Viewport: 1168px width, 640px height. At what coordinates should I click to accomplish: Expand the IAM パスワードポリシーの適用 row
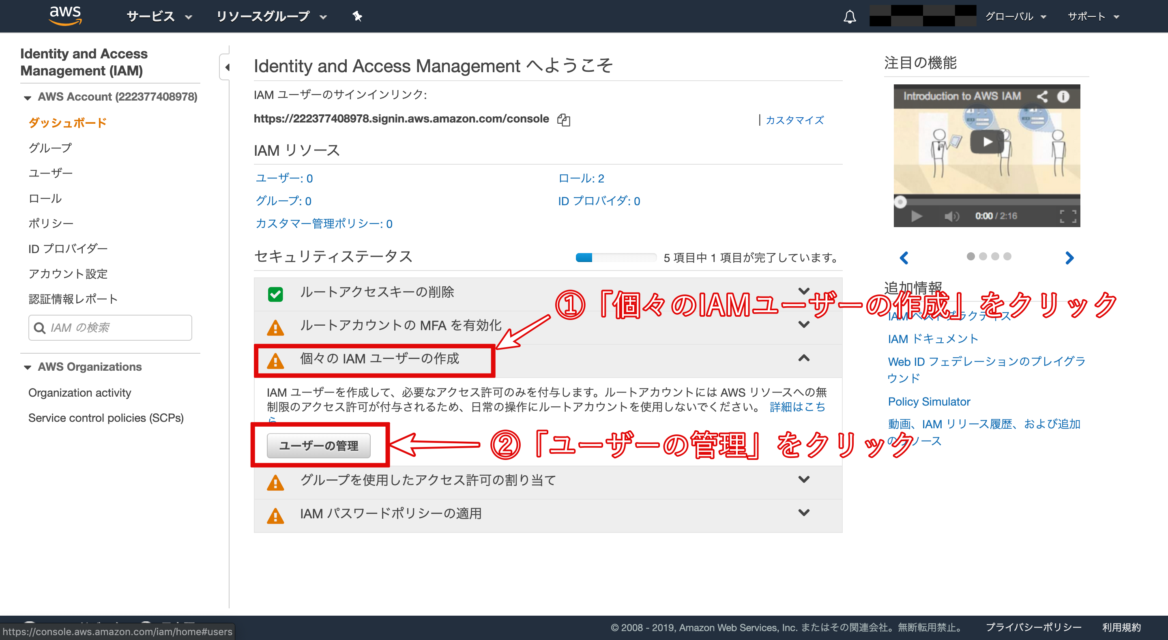pyautogui.click(x=803, y=513)
